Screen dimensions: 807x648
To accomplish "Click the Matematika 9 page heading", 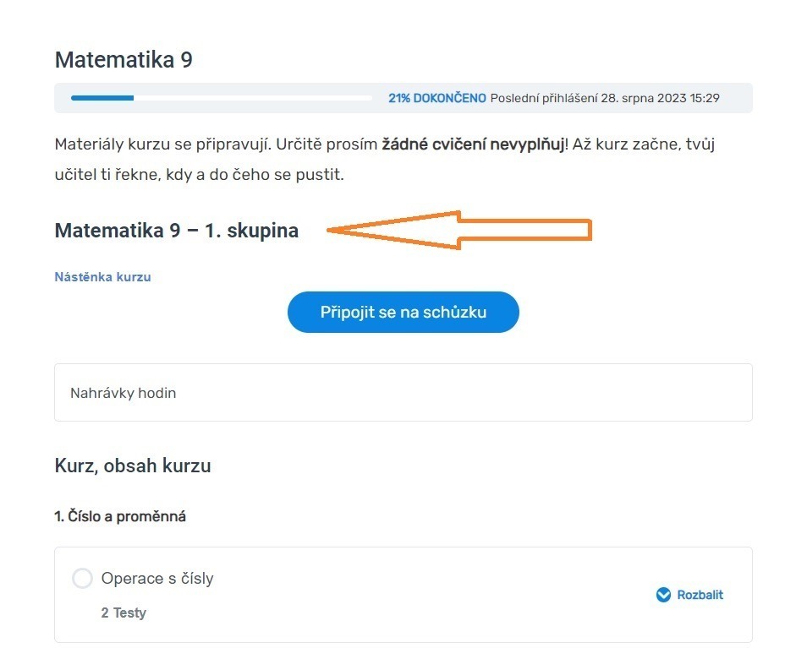I will coord(124,60).
